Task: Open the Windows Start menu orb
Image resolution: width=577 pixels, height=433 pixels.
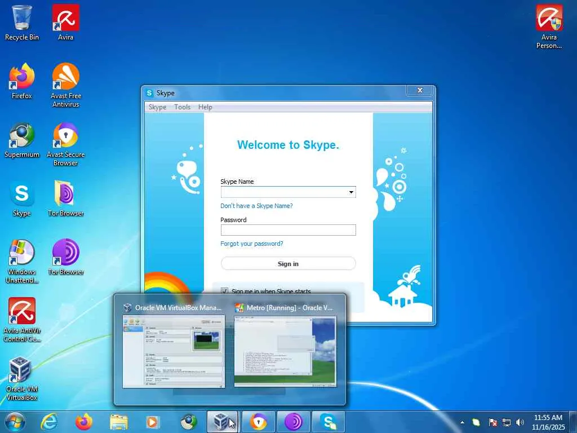Action: (x=15, y=422)
